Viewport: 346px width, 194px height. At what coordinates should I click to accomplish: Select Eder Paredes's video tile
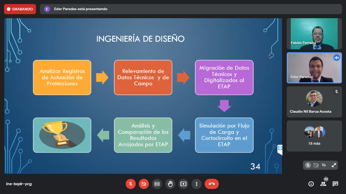tap(314, 68)
